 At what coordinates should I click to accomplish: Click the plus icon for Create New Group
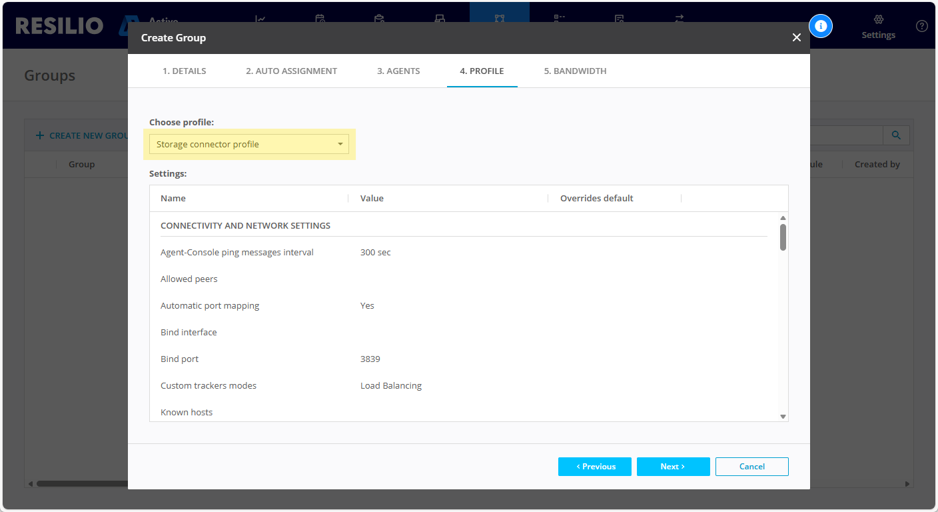pos(40,135)
